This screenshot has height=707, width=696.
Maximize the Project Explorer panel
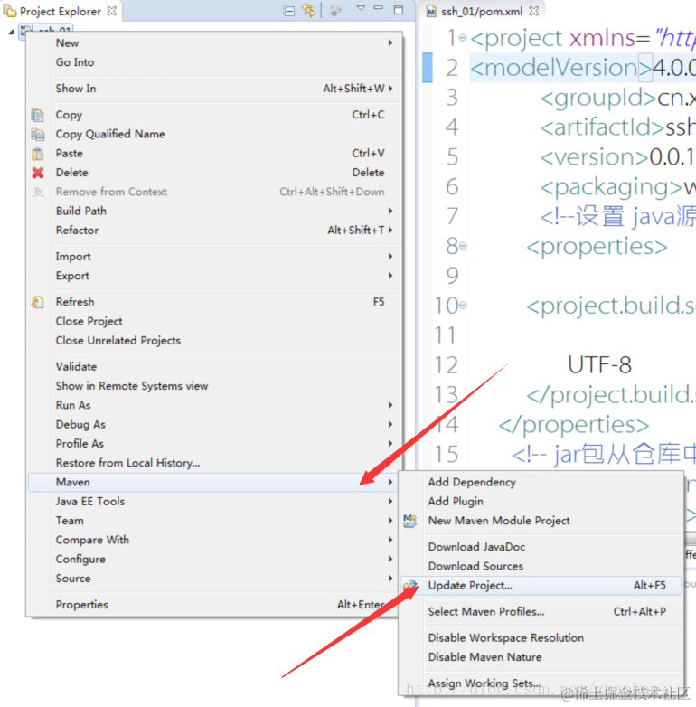[x=399, y=10]
